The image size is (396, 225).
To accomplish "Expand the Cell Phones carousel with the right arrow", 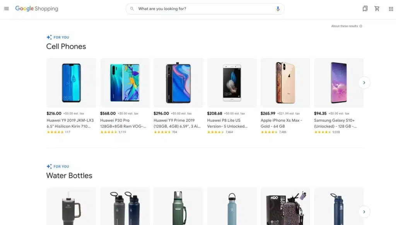I will (x=364, y=82).
